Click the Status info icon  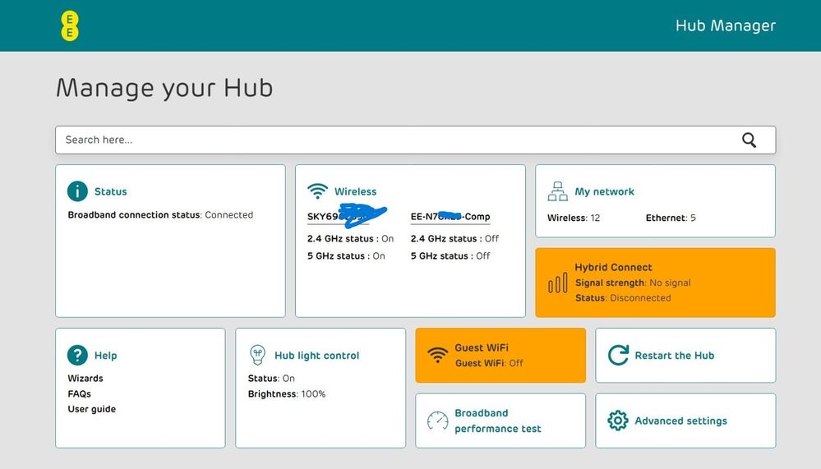point(77,191)
